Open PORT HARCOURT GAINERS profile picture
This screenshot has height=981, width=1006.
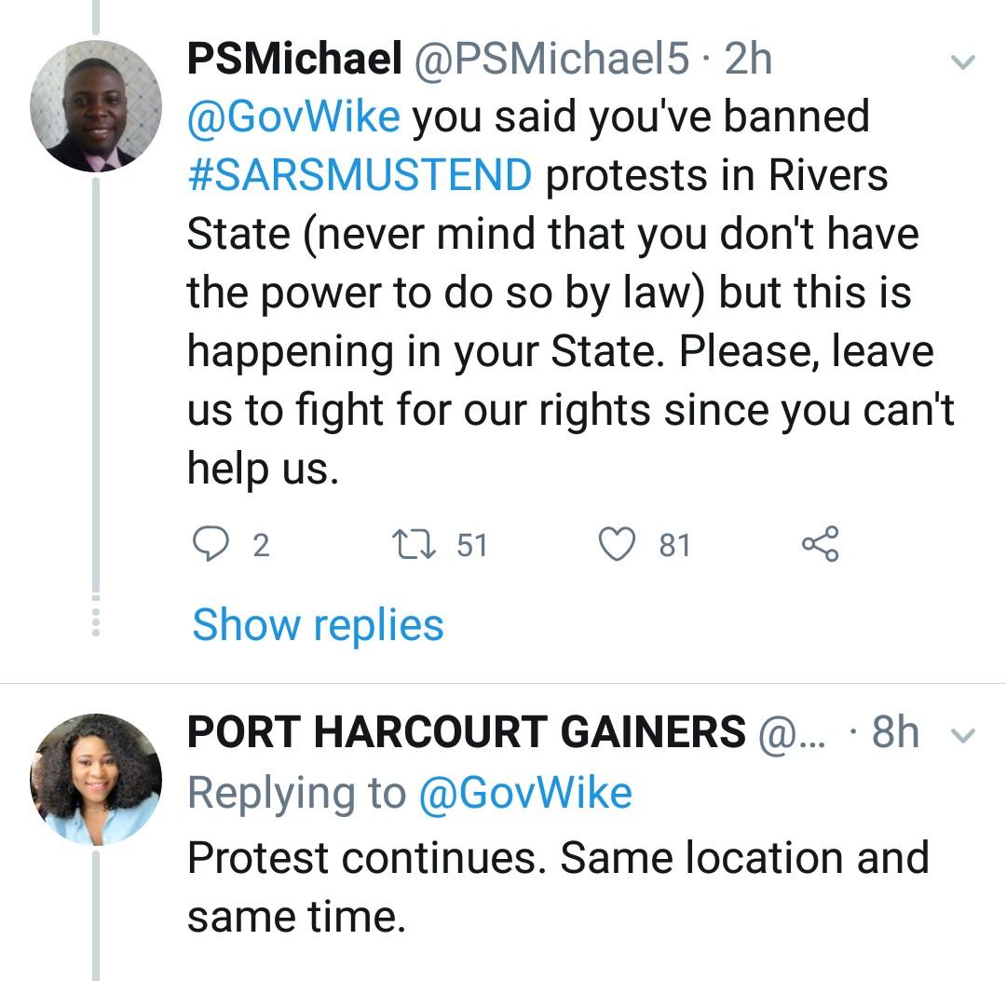pyautogui.click(x=95, y=780)
